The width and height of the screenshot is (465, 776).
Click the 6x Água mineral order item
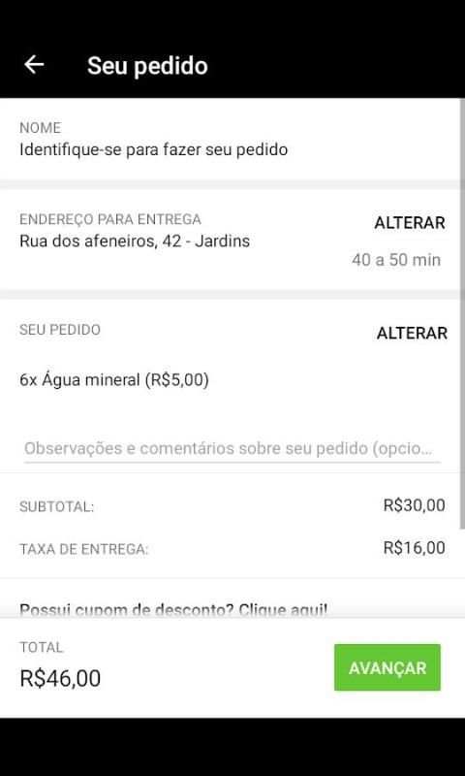[x=114, y=380]
